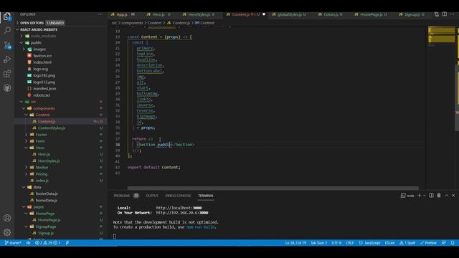Image resolution: width=459 pixels, height=258 pixels.
Task: Open notifications bell in status bar
Action: [x=453, y=243]
